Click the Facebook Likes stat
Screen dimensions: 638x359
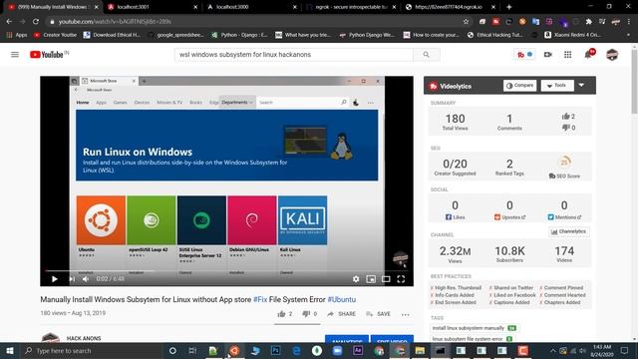[455, 210]
